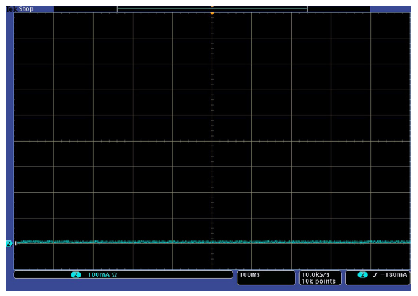Image resolution: width=418 pixels, height=296 pixels.
Task: Click the trigger source channel 2 badge
Action: coord(362,275)
